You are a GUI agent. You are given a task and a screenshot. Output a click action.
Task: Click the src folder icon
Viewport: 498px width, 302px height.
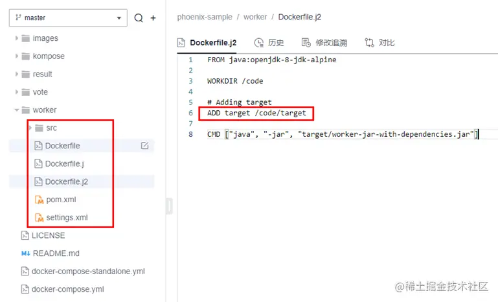pyautogui.click(x=39, y=128)
